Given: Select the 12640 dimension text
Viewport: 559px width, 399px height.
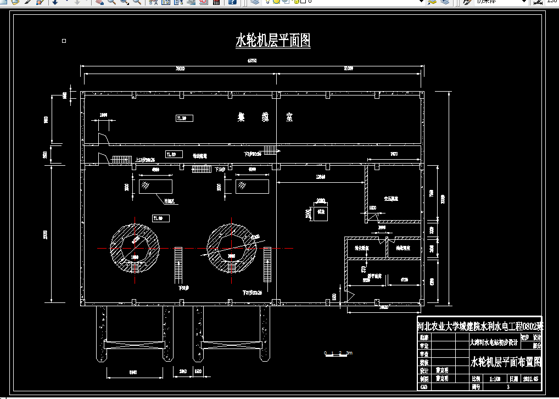Looking at the screenshot, I should click(321, 177).
